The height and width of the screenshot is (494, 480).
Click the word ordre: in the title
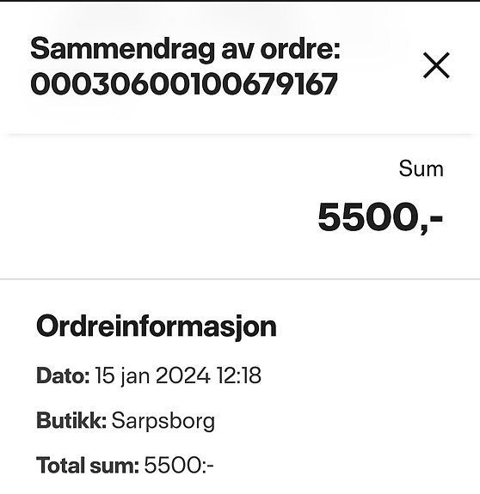[x=300, y=49]
